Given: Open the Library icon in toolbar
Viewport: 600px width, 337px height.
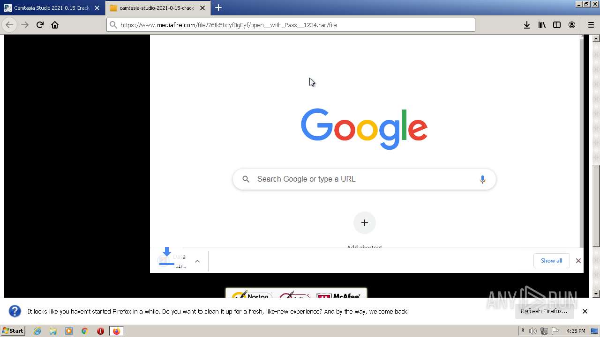Looking at the screenshot, I should (542, 25).
